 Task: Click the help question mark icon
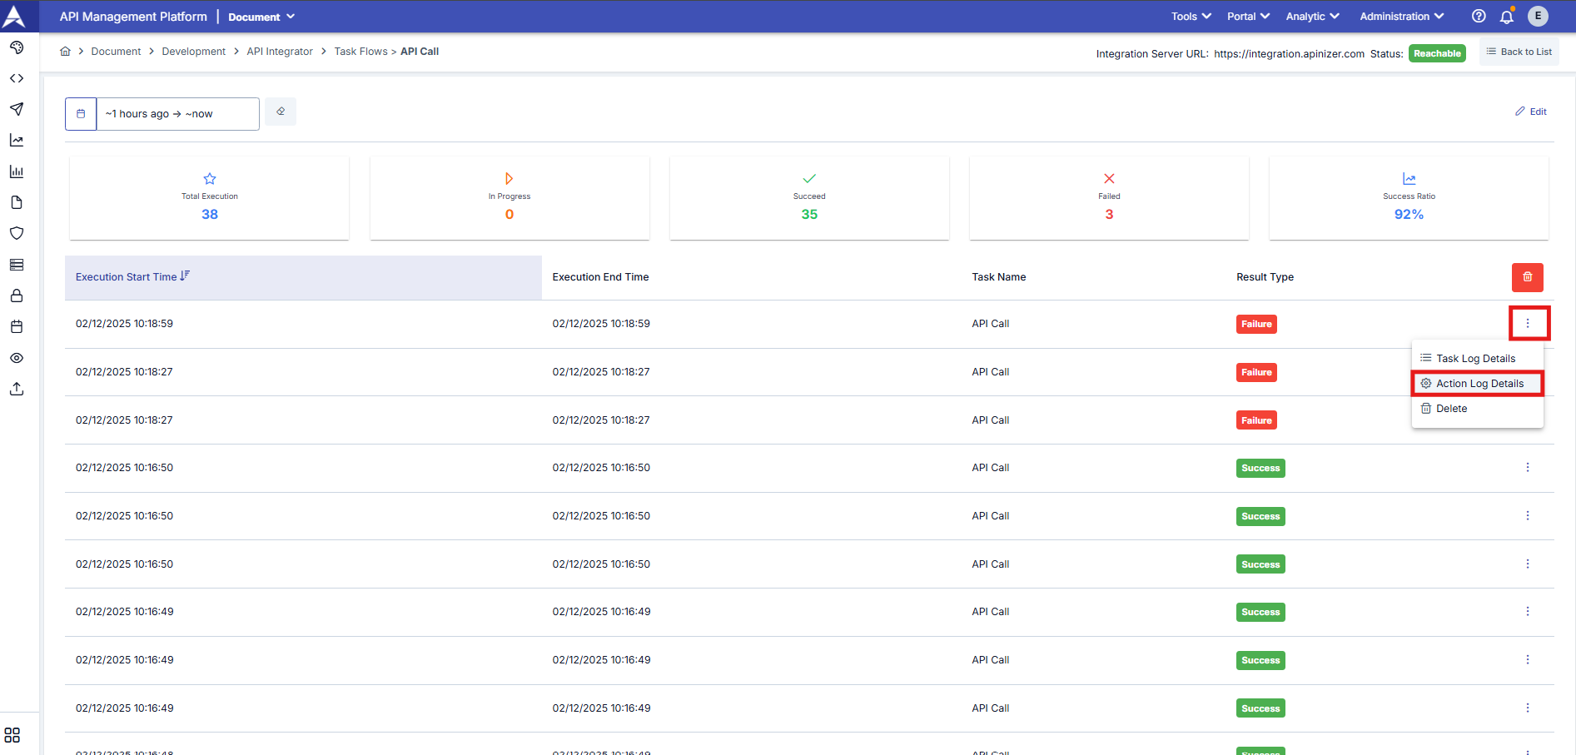point(1479,17)
